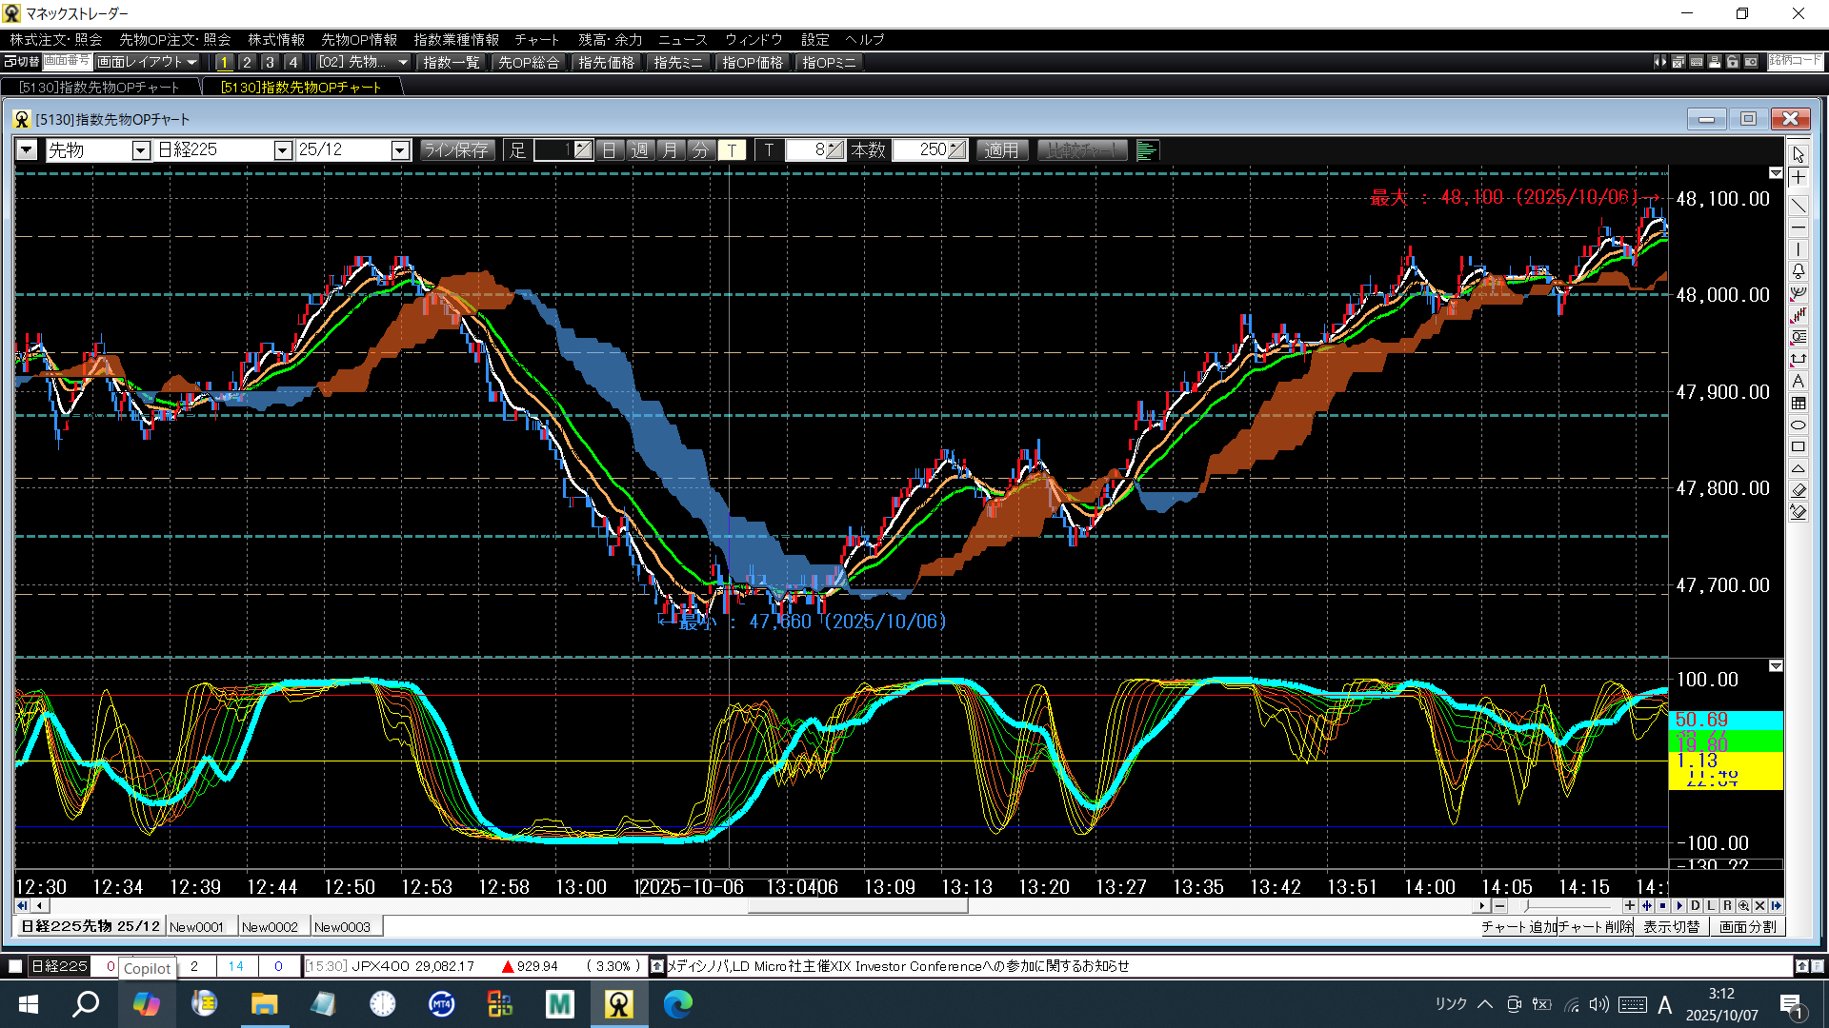Toggle the 日 daily timeframe button

[610, 150]
